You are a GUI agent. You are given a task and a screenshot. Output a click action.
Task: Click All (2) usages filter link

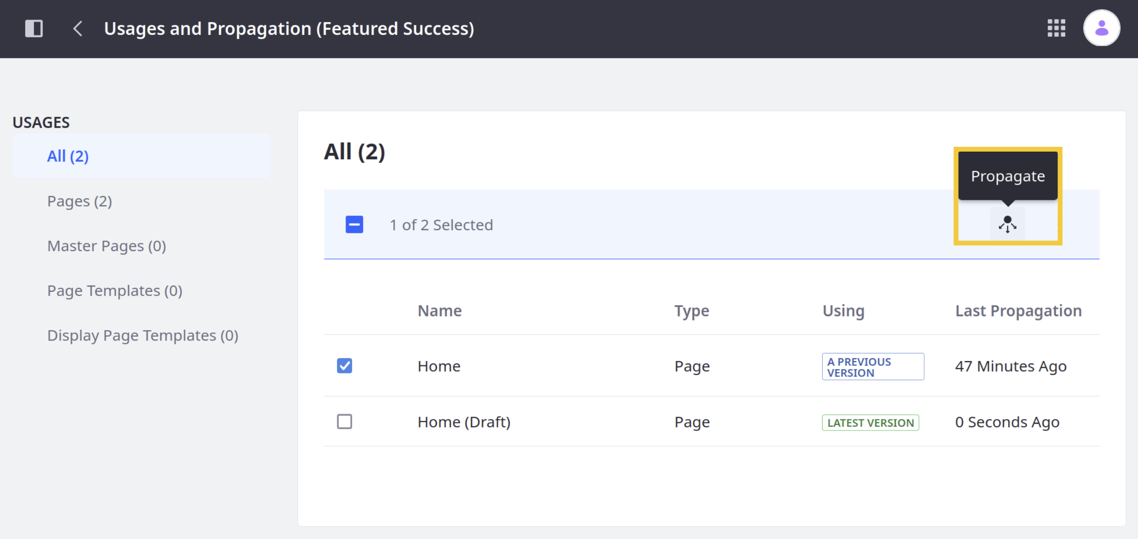(67, 155)
